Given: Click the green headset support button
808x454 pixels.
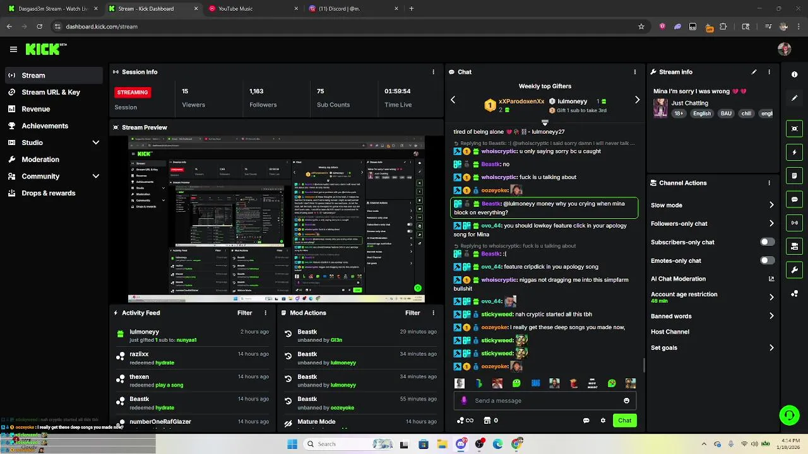Looking at the screenshot, I should (789, 415).
